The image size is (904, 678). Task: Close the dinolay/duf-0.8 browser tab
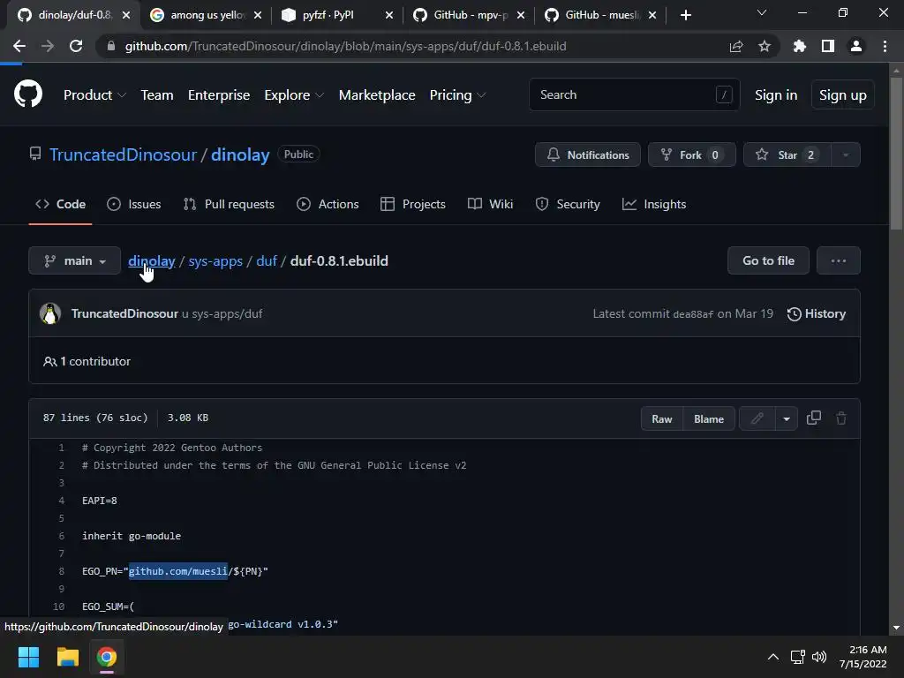[126, 15]
